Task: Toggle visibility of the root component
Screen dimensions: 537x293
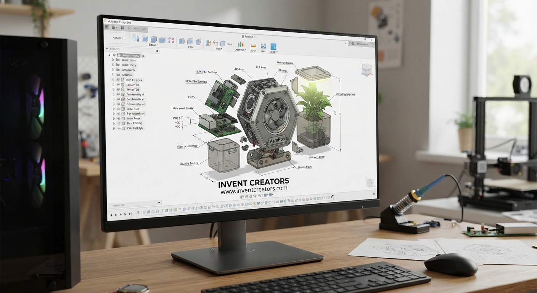Action: click(114, 55)
